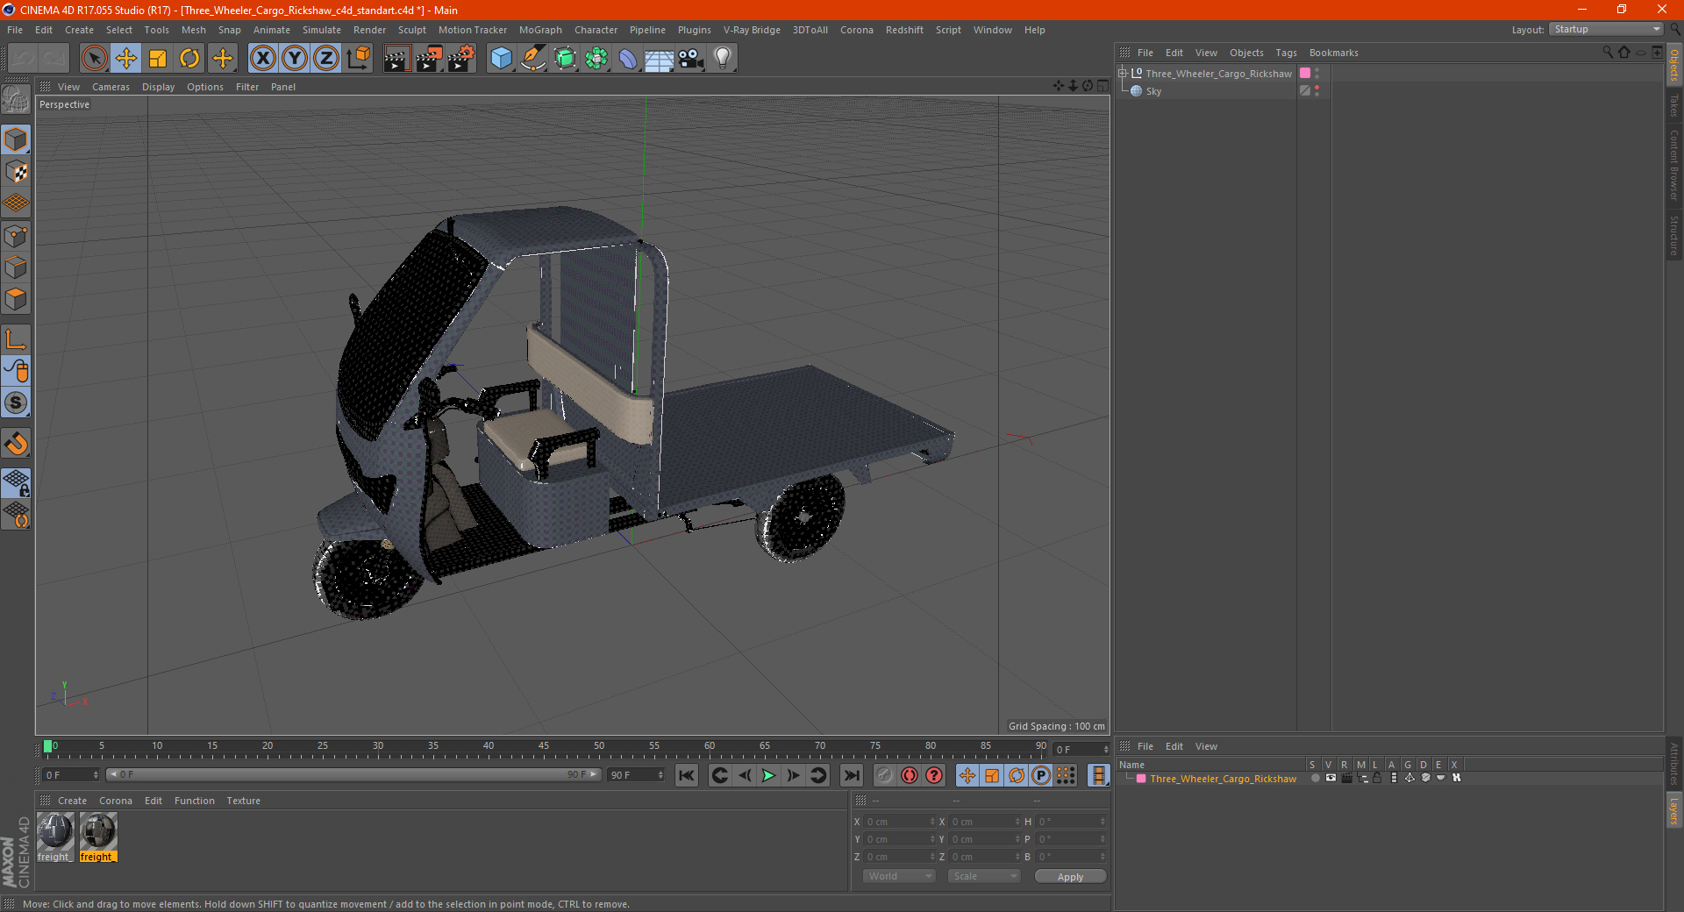
Task: Open the Layout Startup dropdown
Action: (1606, 29)
